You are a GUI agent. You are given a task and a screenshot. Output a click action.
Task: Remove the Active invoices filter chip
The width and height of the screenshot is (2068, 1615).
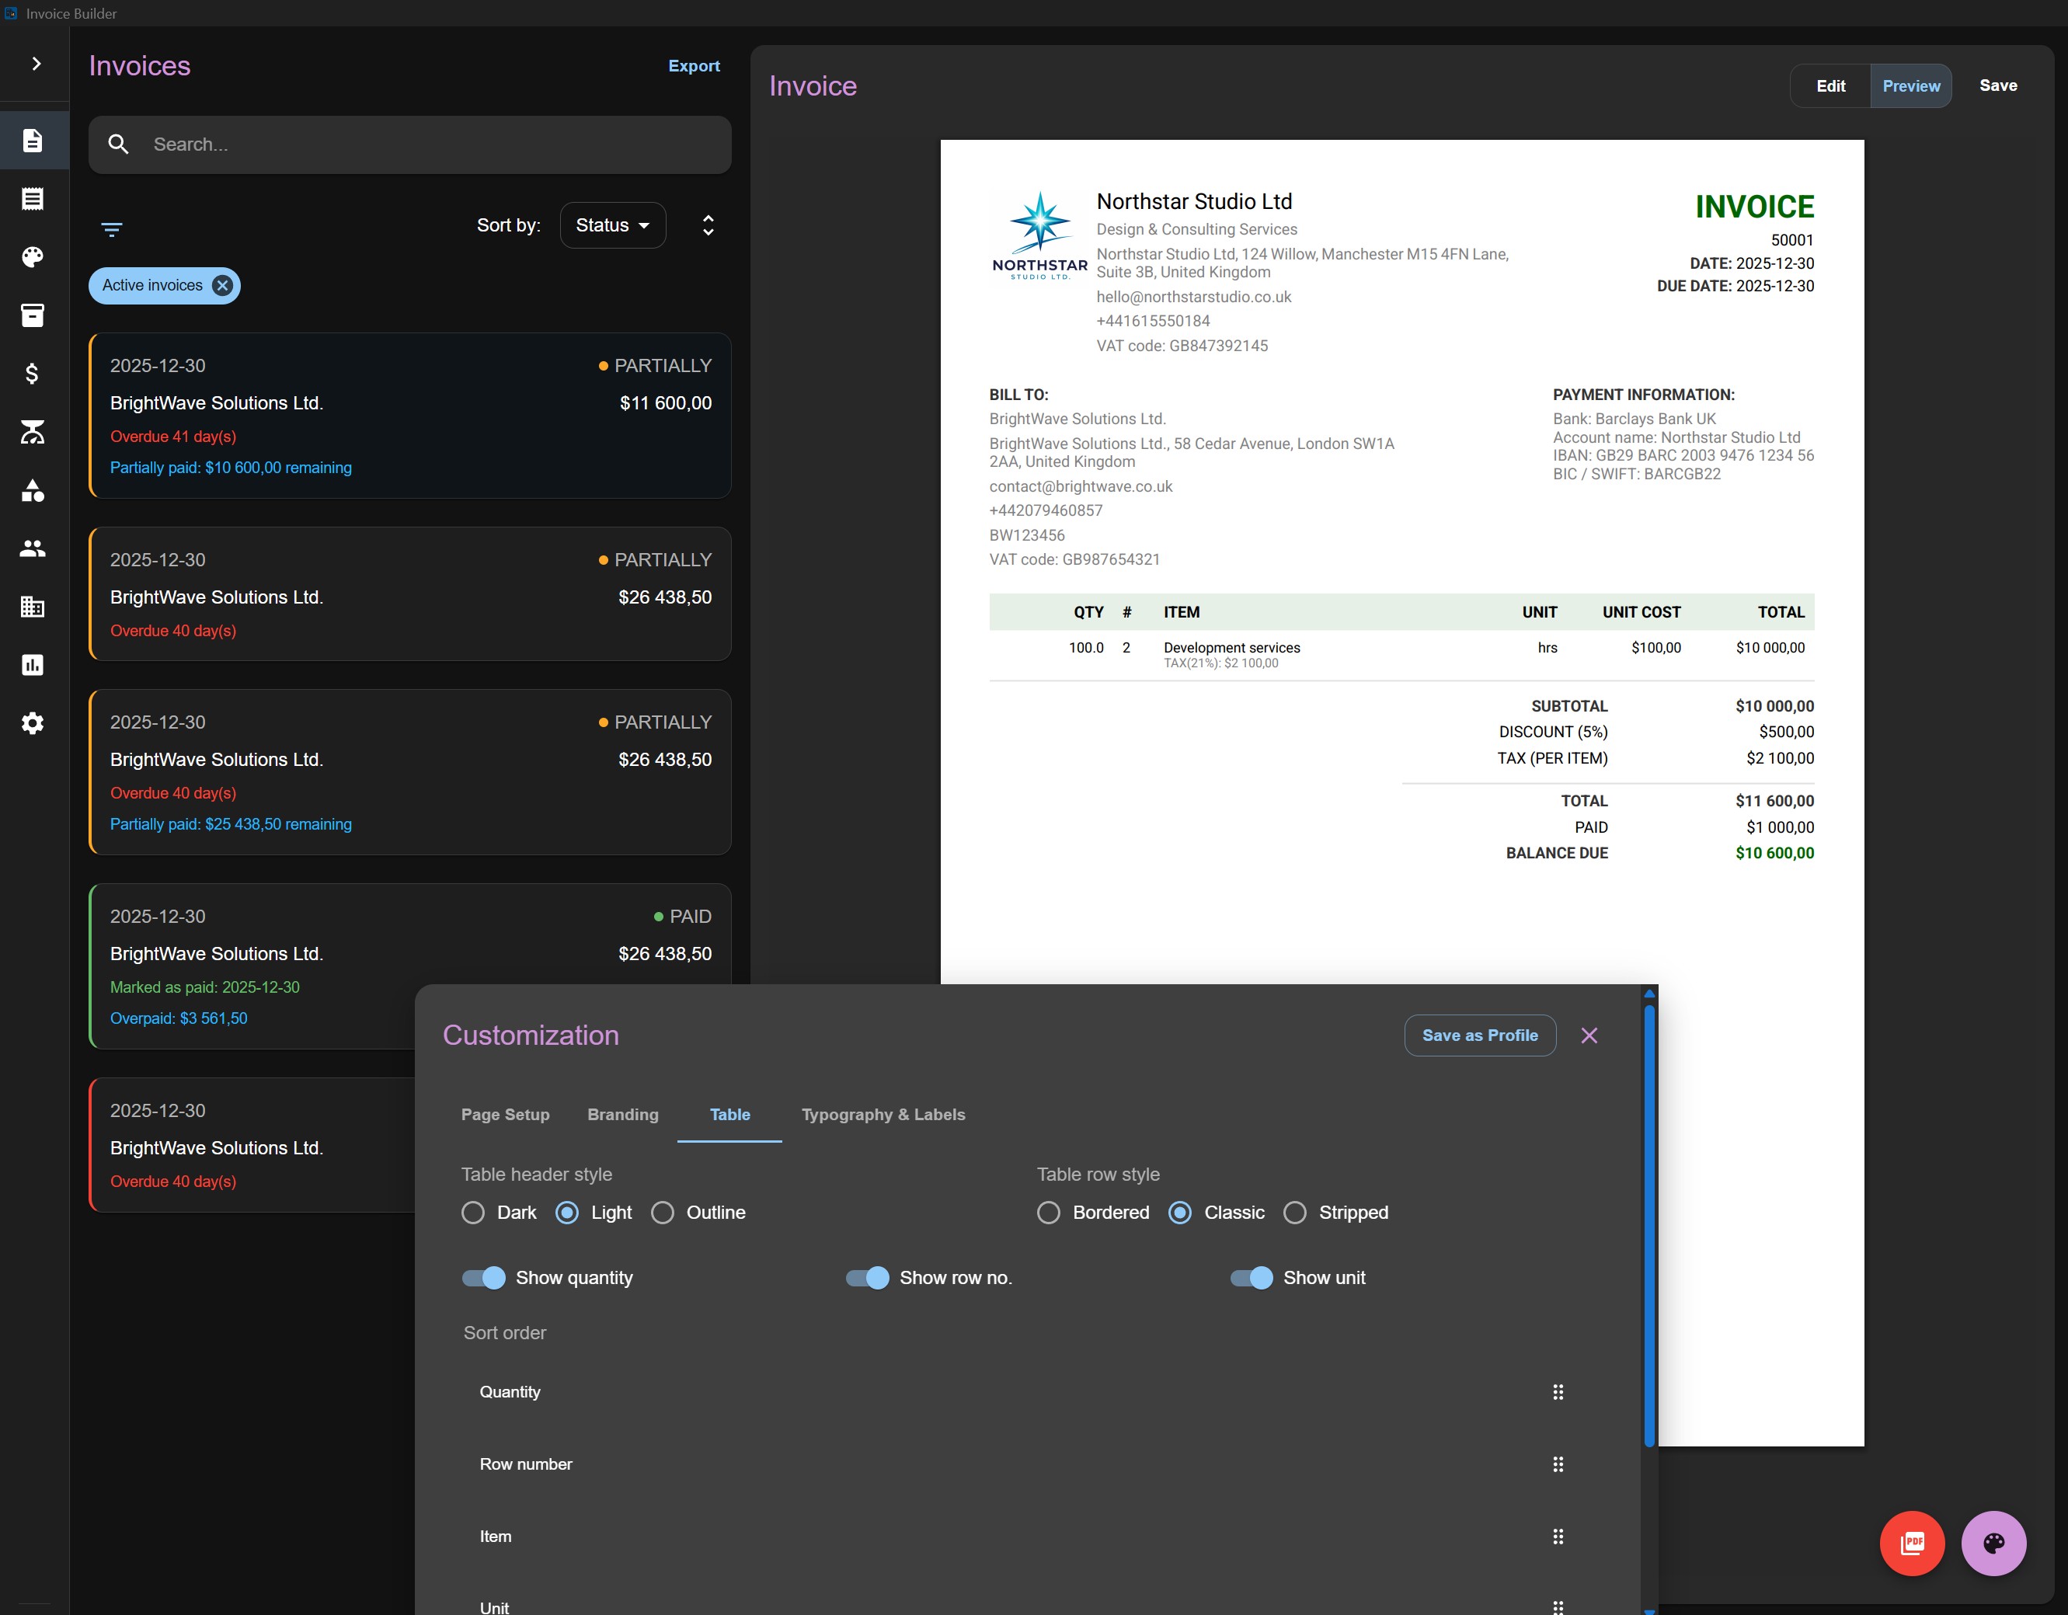pos(222,286)
